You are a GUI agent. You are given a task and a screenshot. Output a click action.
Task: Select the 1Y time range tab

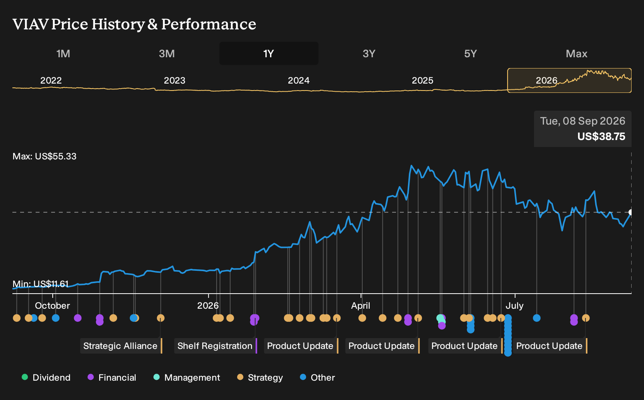coord(269,53)
